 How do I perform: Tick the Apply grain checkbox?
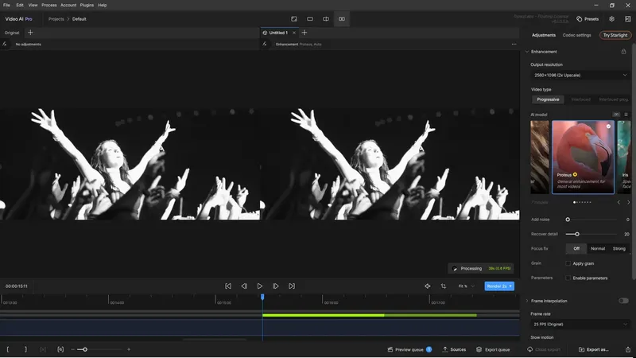coord(568,263)
